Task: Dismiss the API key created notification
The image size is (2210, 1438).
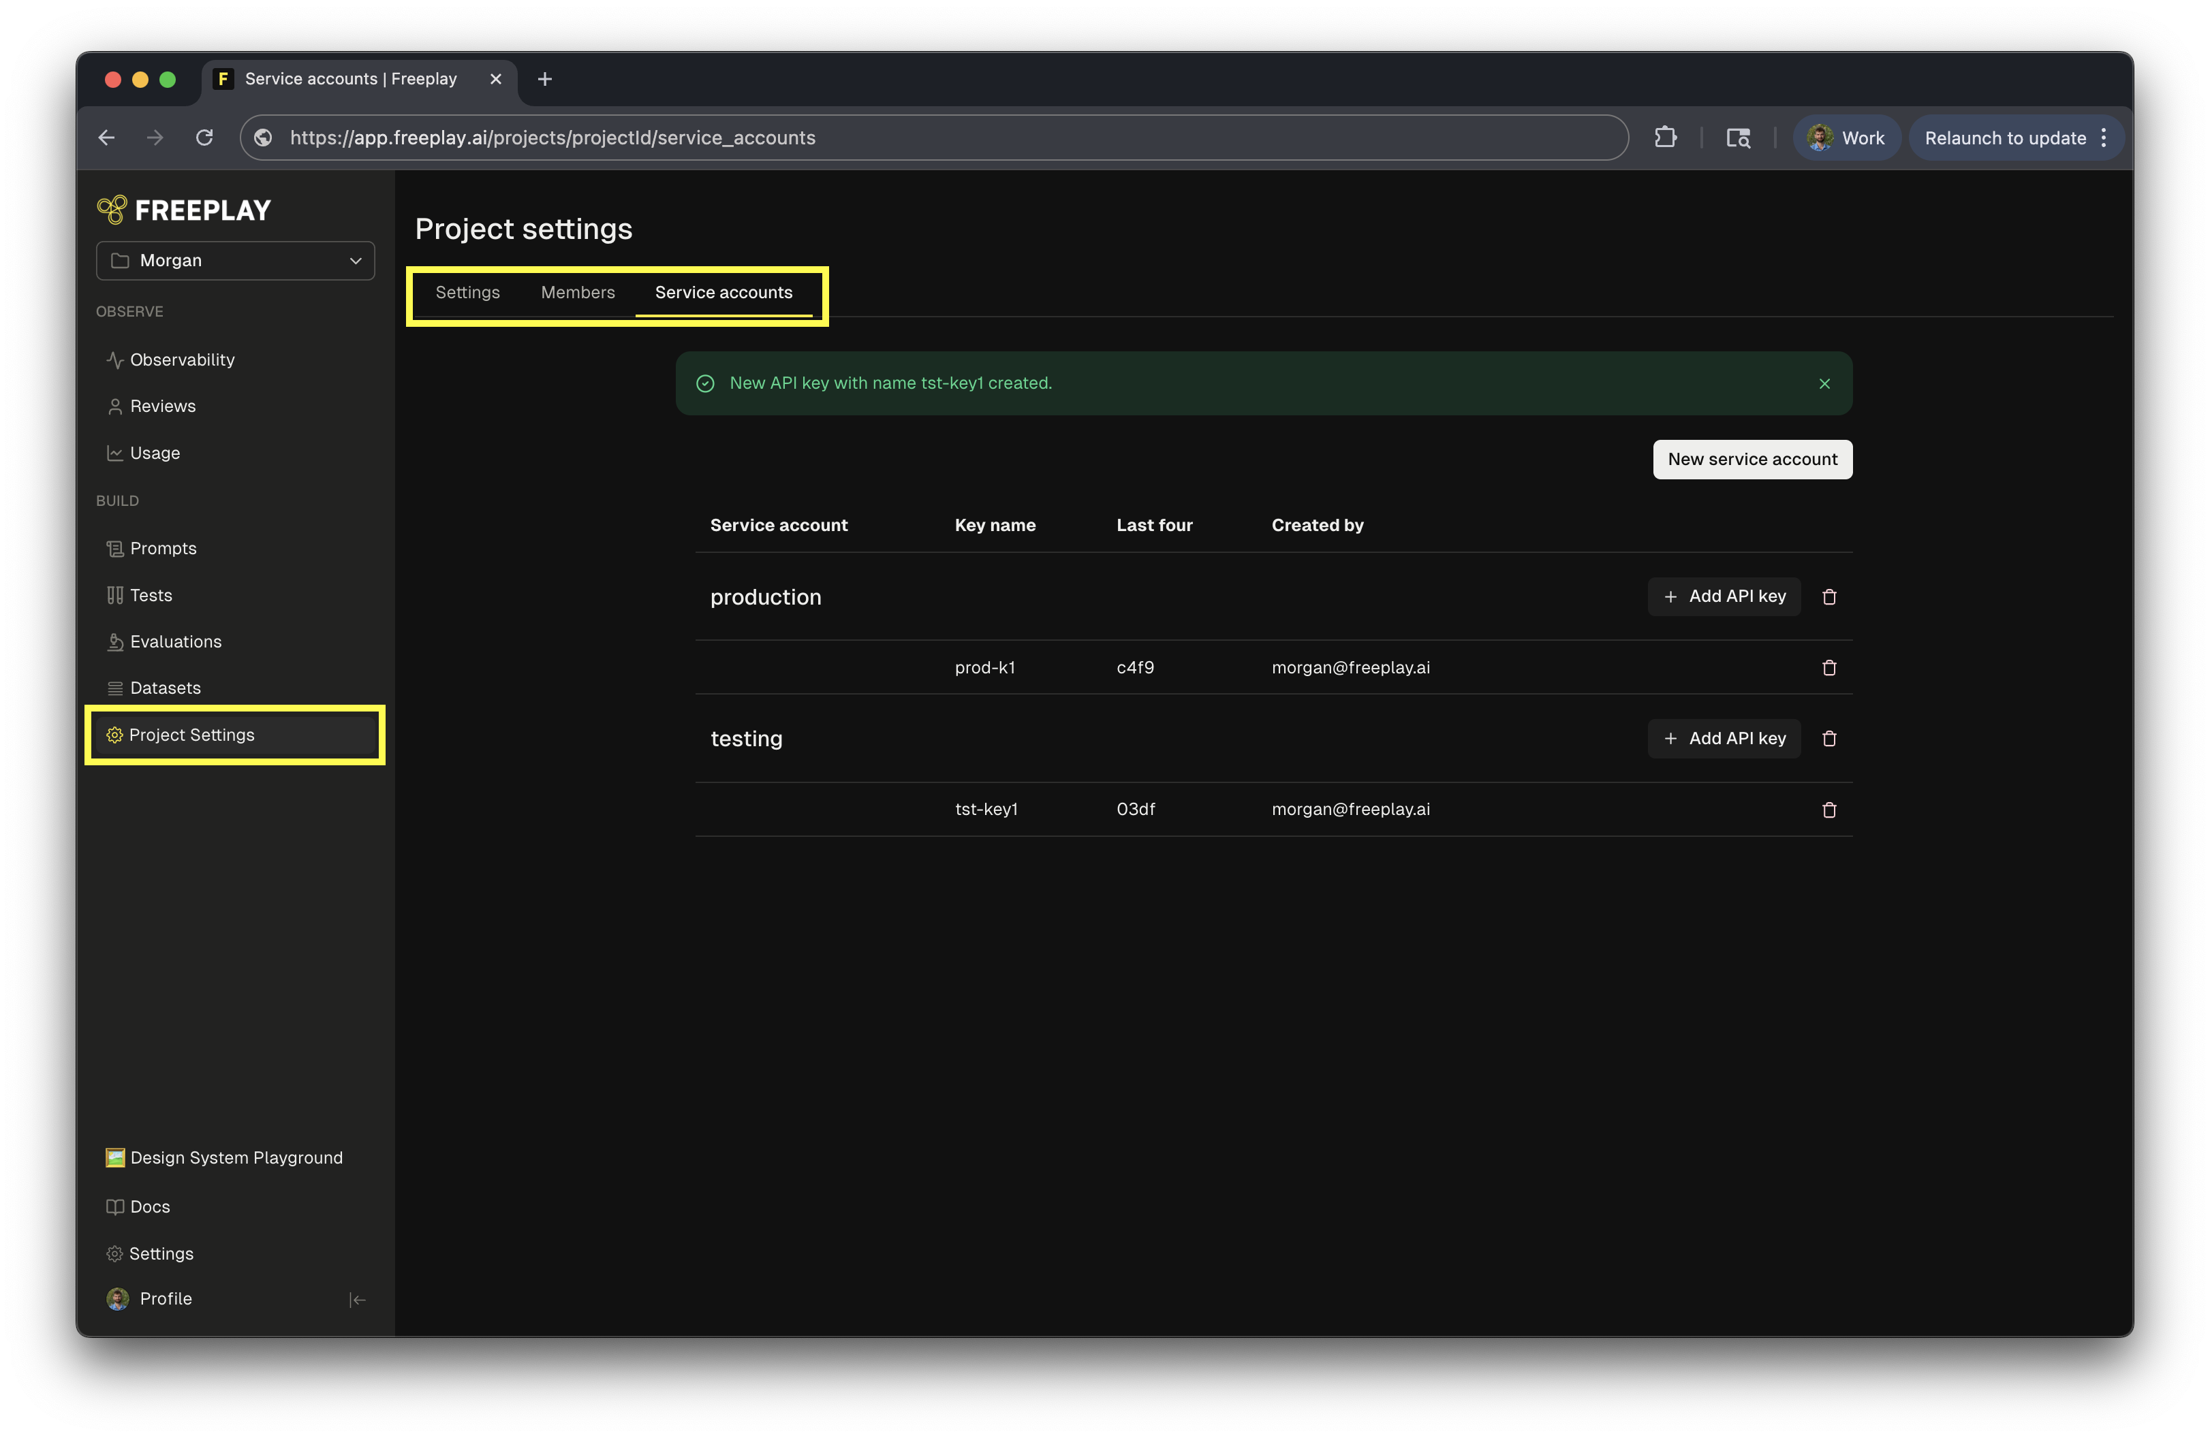Action: [1824, 383]
